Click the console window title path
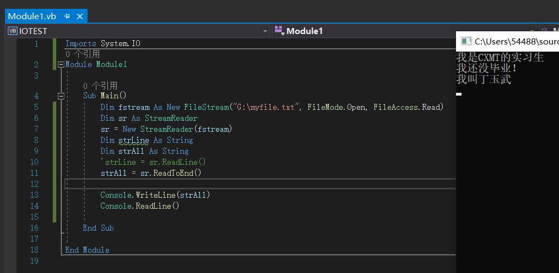Screen dimensions: 559x273 coord(515,41)
